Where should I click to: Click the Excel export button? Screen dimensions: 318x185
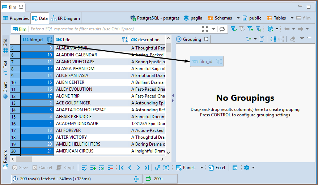coord(217,168)
